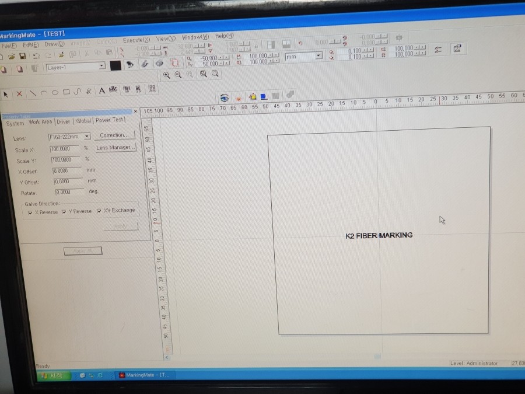
Task: Select the arrow pick tool
Action: point(6,93)
